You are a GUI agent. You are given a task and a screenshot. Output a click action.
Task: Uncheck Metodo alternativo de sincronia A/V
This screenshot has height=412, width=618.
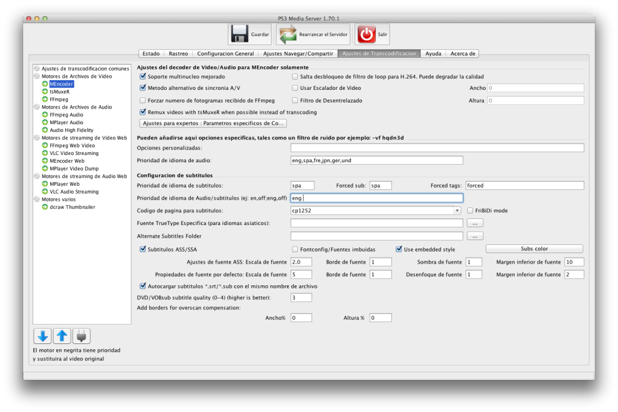(x=143, y=87)
